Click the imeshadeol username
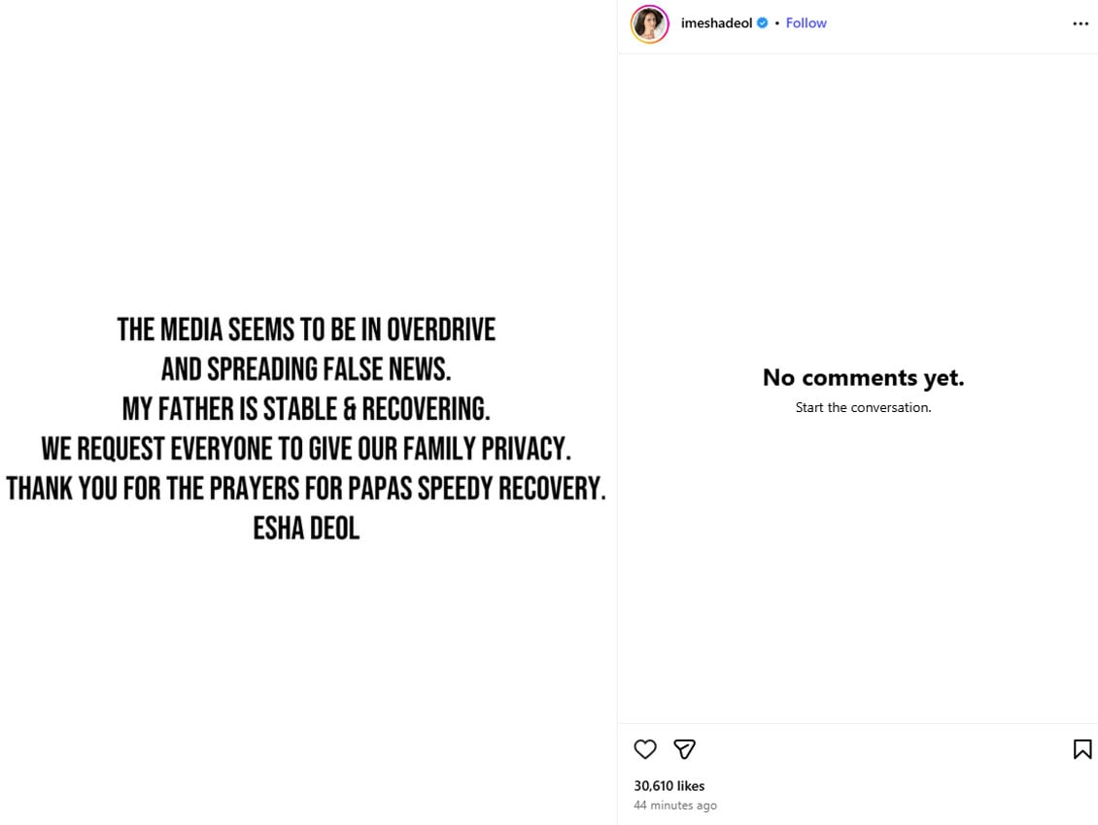Image resolution: width=1098 pixels, height=825 pixels. click(x=717, y=23)
